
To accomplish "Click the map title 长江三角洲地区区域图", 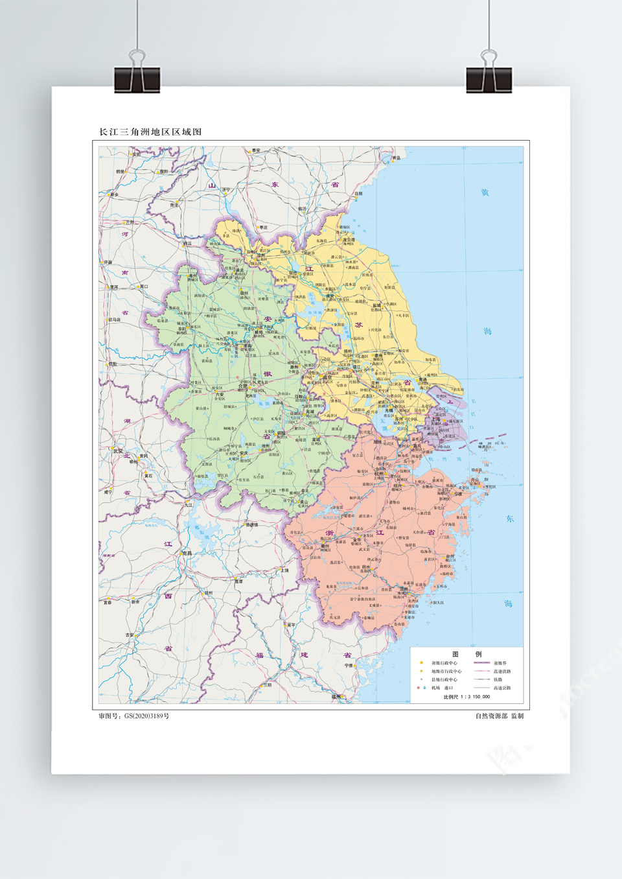I will (x=150, y=132).
